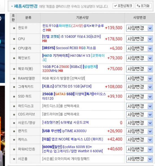Open 사양변경 dropdown for 파워KC인증 row
The height and width of the screenshot is (166, 155).
click(x=139, y=150)
